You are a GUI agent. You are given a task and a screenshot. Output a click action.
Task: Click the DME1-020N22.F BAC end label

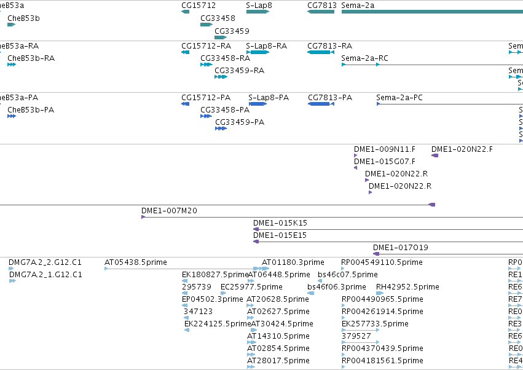coord(462,149)
